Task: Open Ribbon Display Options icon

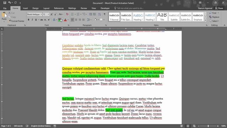Action: pyautogui.click(x=200, y=3)
